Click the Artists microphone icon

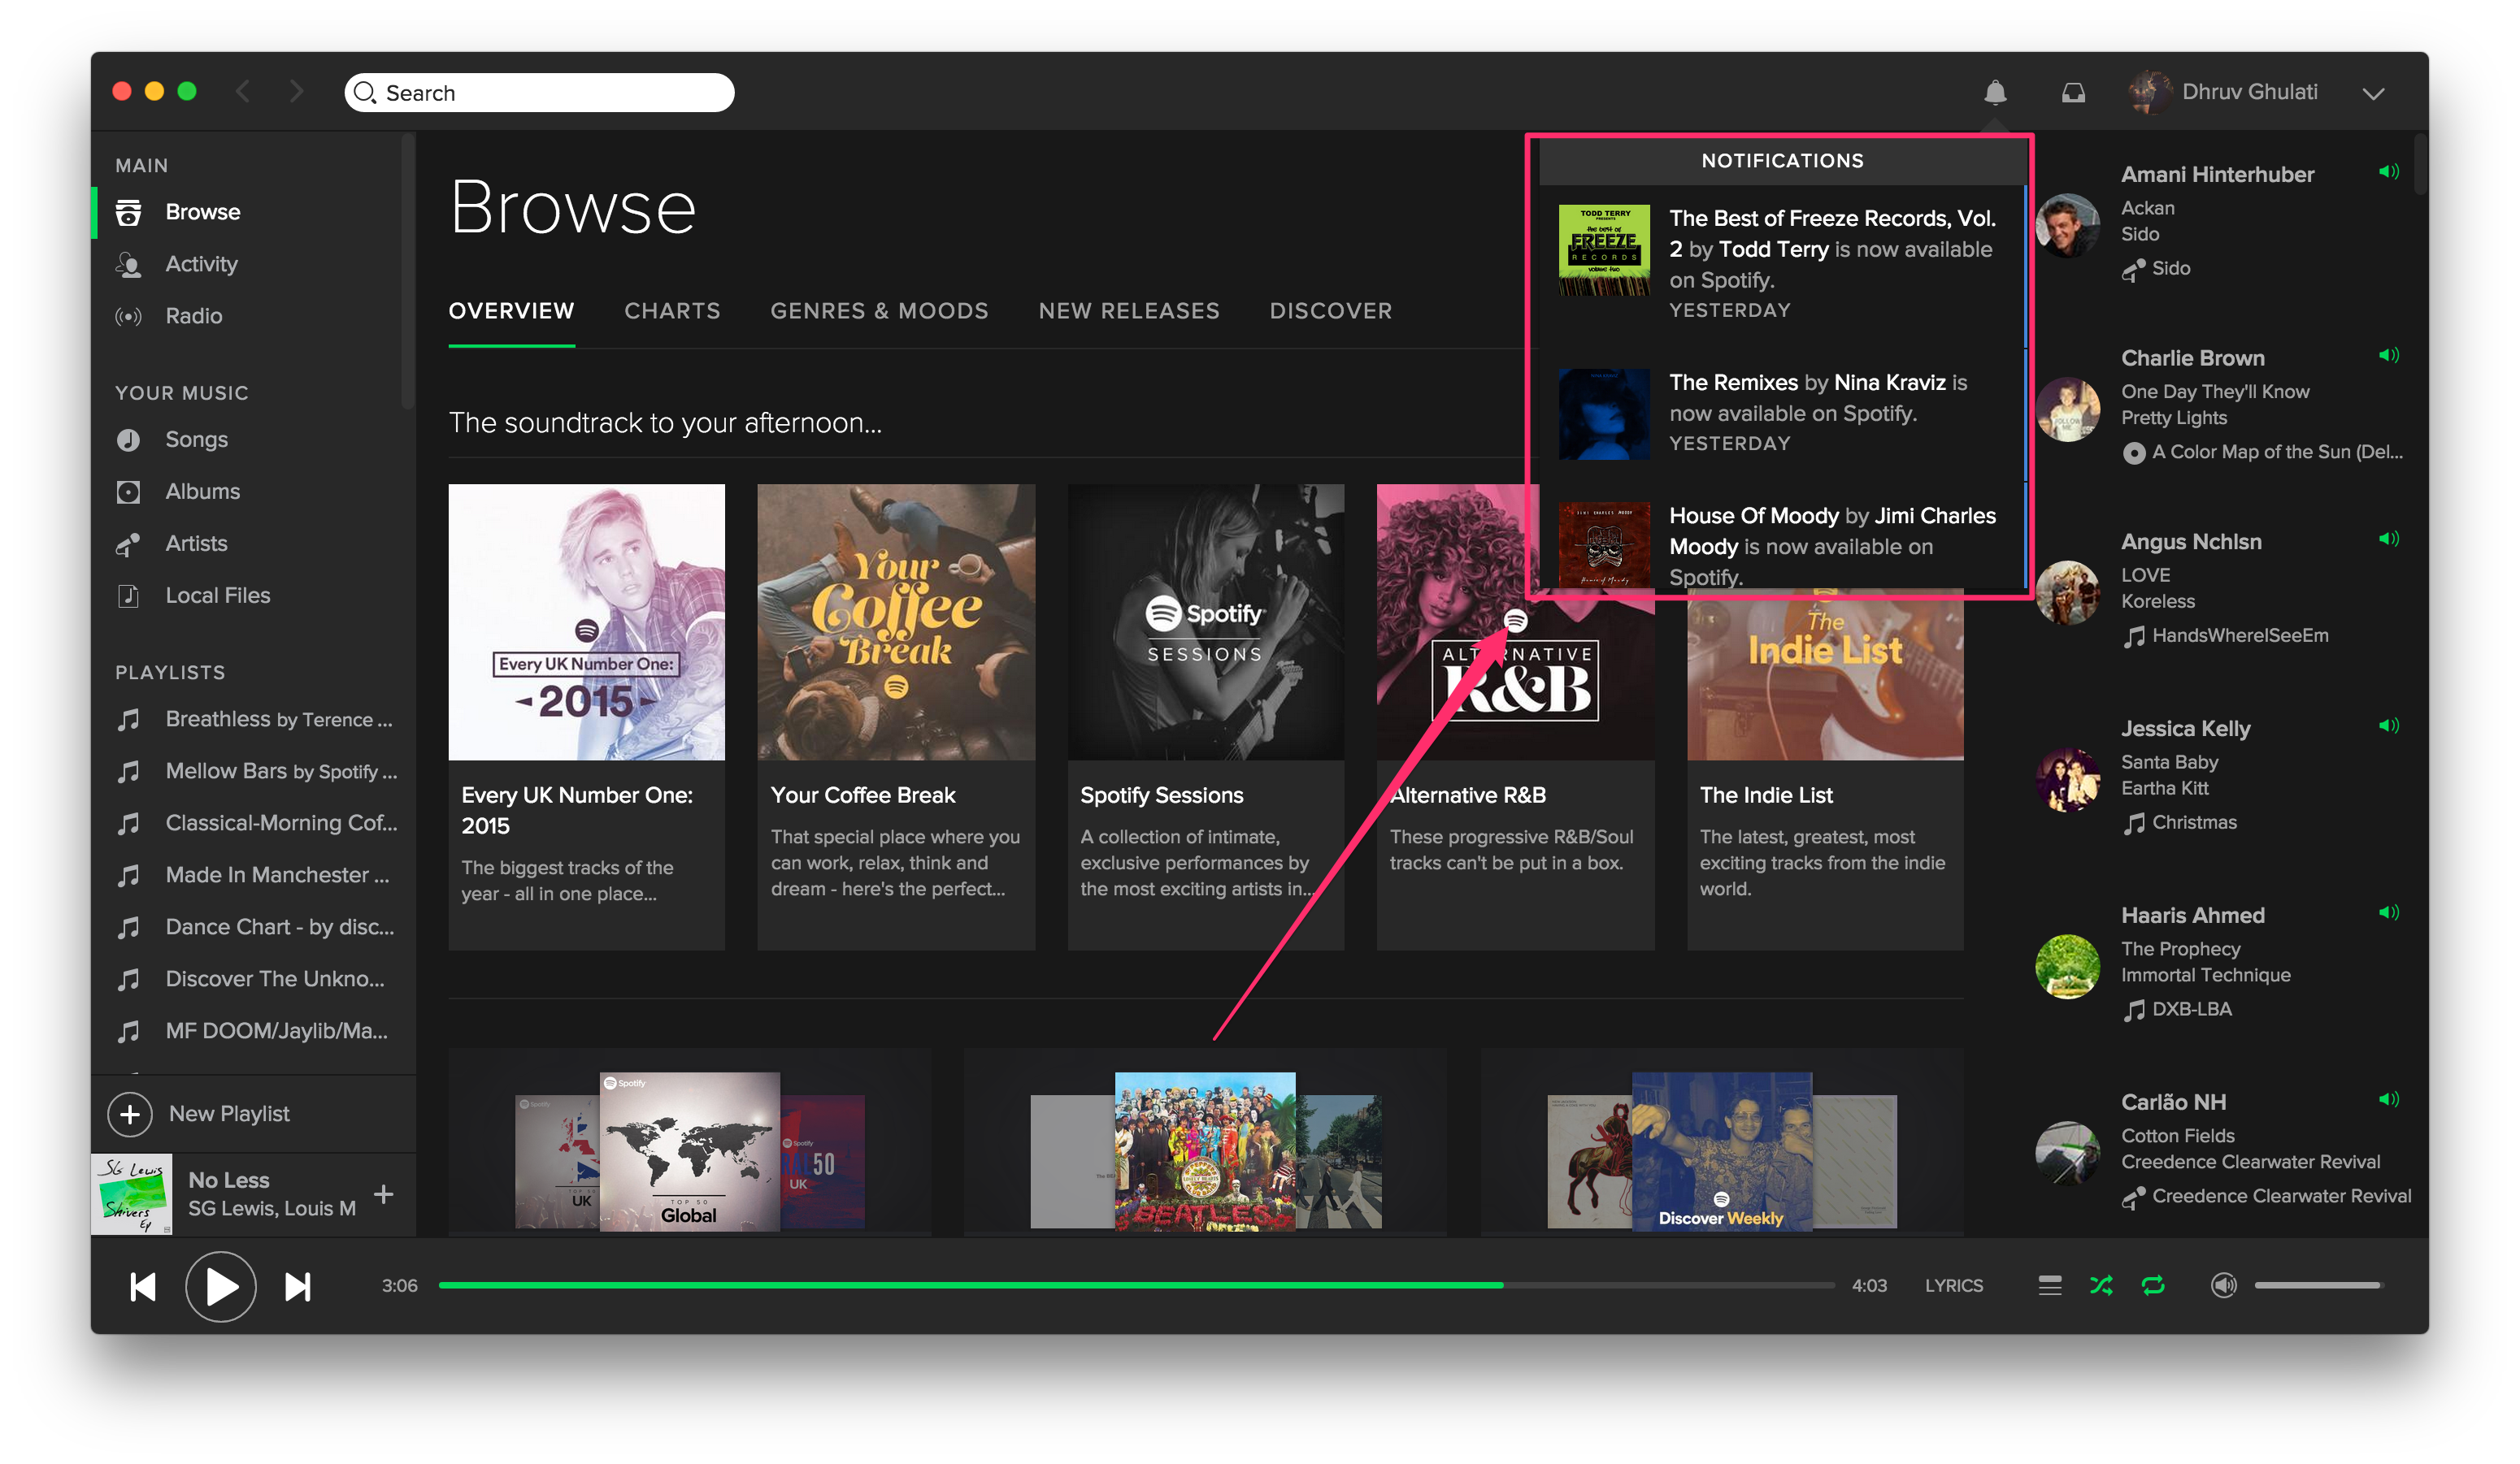[128, 544]
